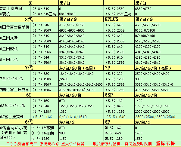
Task: Click the 6P section header
Action: [x=119, y=122]
